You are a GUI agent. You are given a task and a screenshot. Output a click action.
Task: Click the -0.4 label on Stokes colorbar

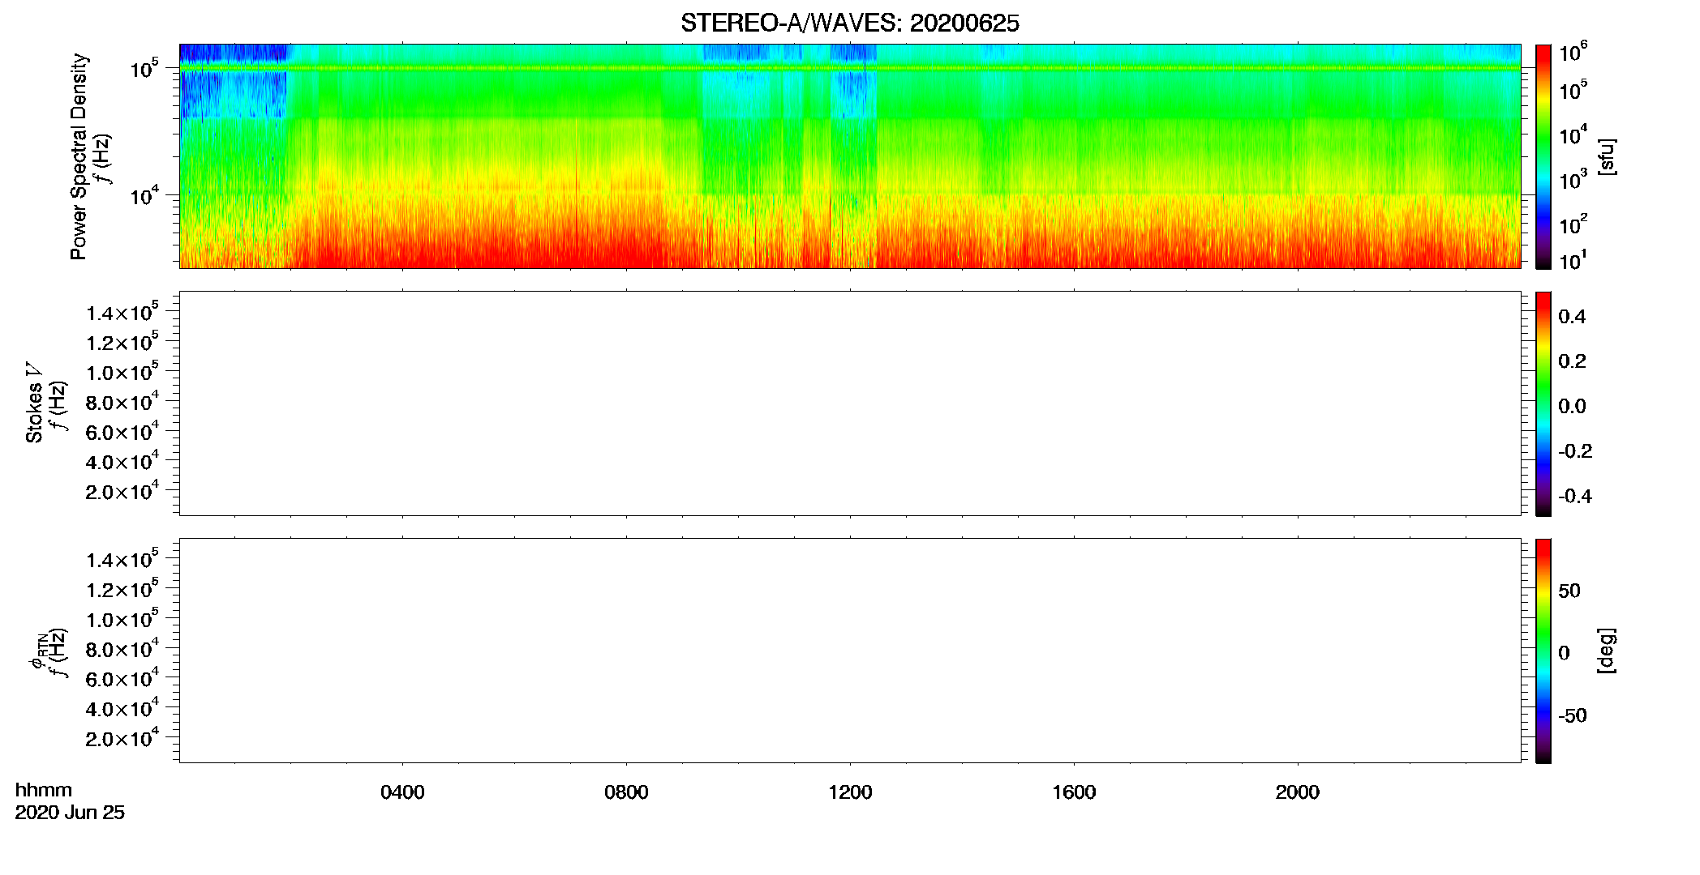1575,496
